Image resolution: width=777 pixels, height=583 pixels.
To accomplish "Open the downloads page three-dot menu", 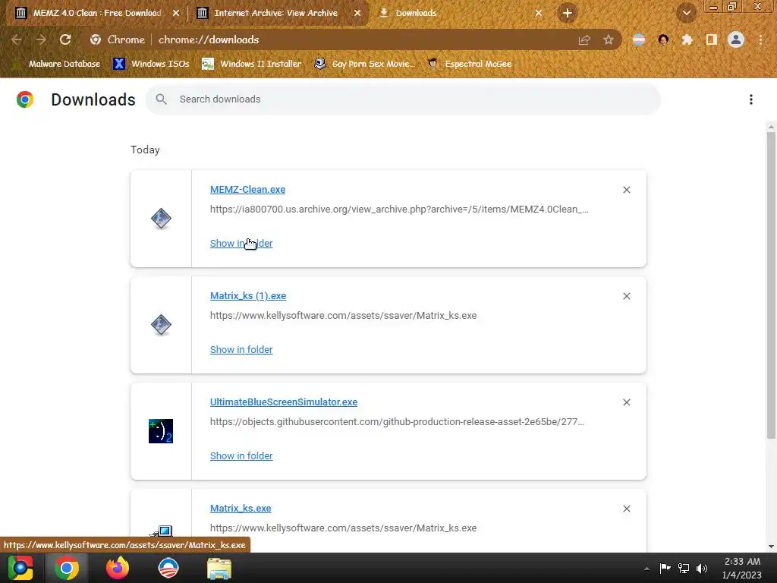I will coord(751,99).
